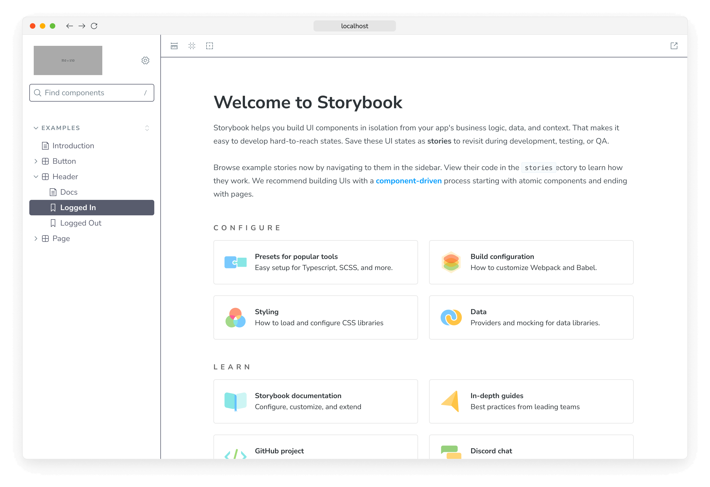
Task: Open the sidebar settings gear menu
Action: click(145, 60)
